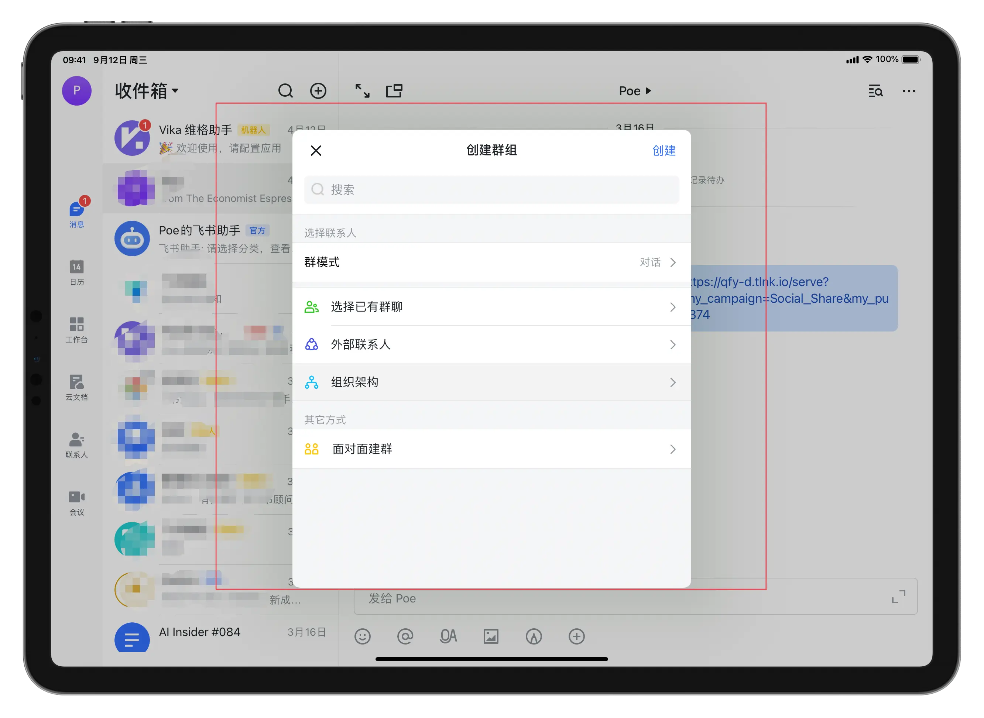
Task: Open the profile avatar P
Action: click(x=76, y=90)
